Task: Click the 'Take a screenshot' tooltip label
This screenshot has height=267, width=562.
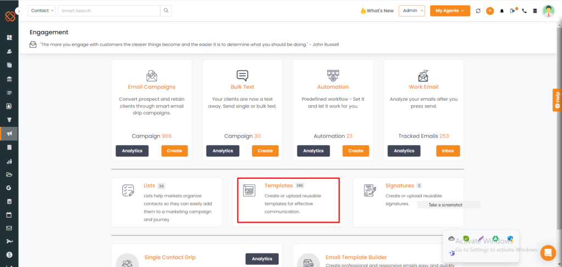Action: (x=446, y=205)
